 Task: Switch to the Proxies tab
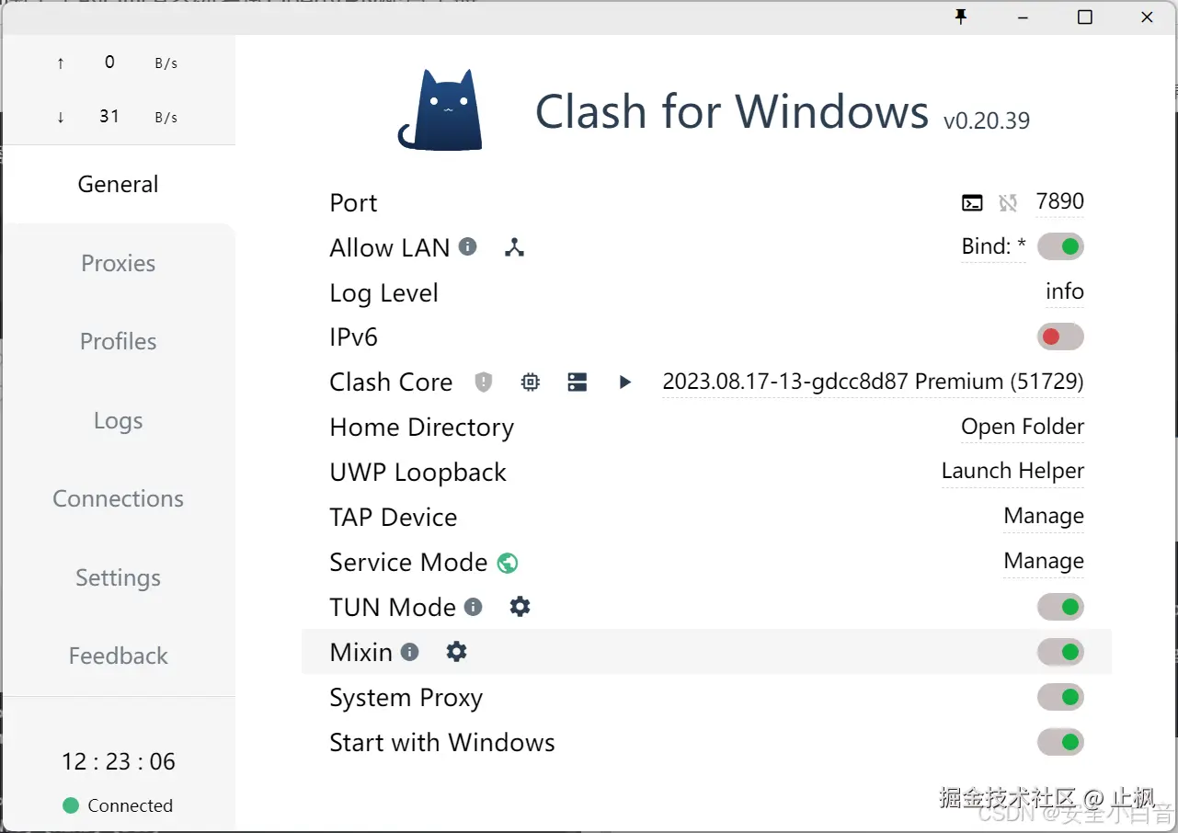[118, 263]
